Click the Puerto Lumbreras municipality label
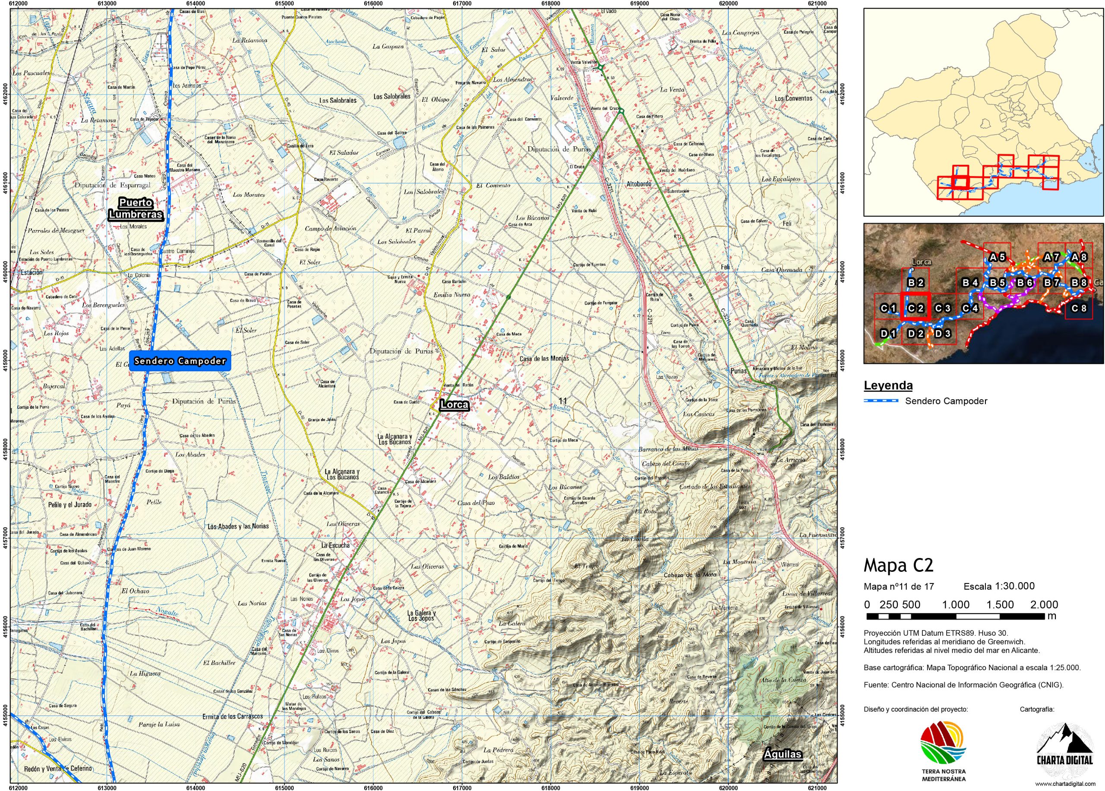The width and height of the screenshot is (1105, 791). point(136,208)
